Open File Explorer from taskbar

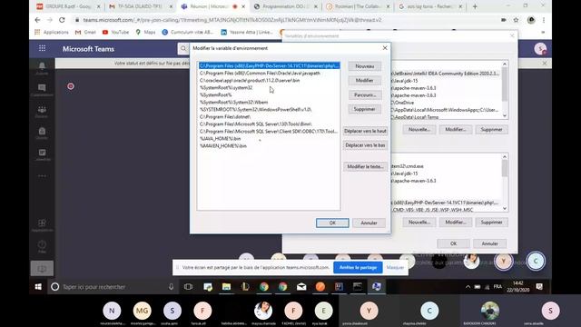tap(226, 287)
